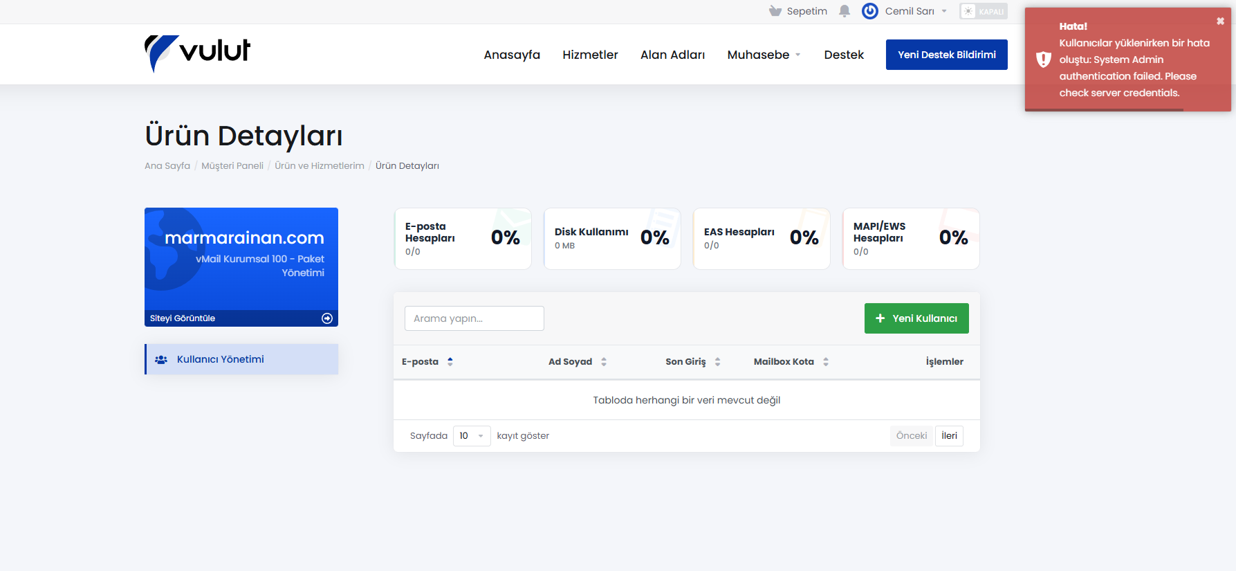Click the E-posta Hesapları usage card
The image size is (1236, 571).
(463, 239)
